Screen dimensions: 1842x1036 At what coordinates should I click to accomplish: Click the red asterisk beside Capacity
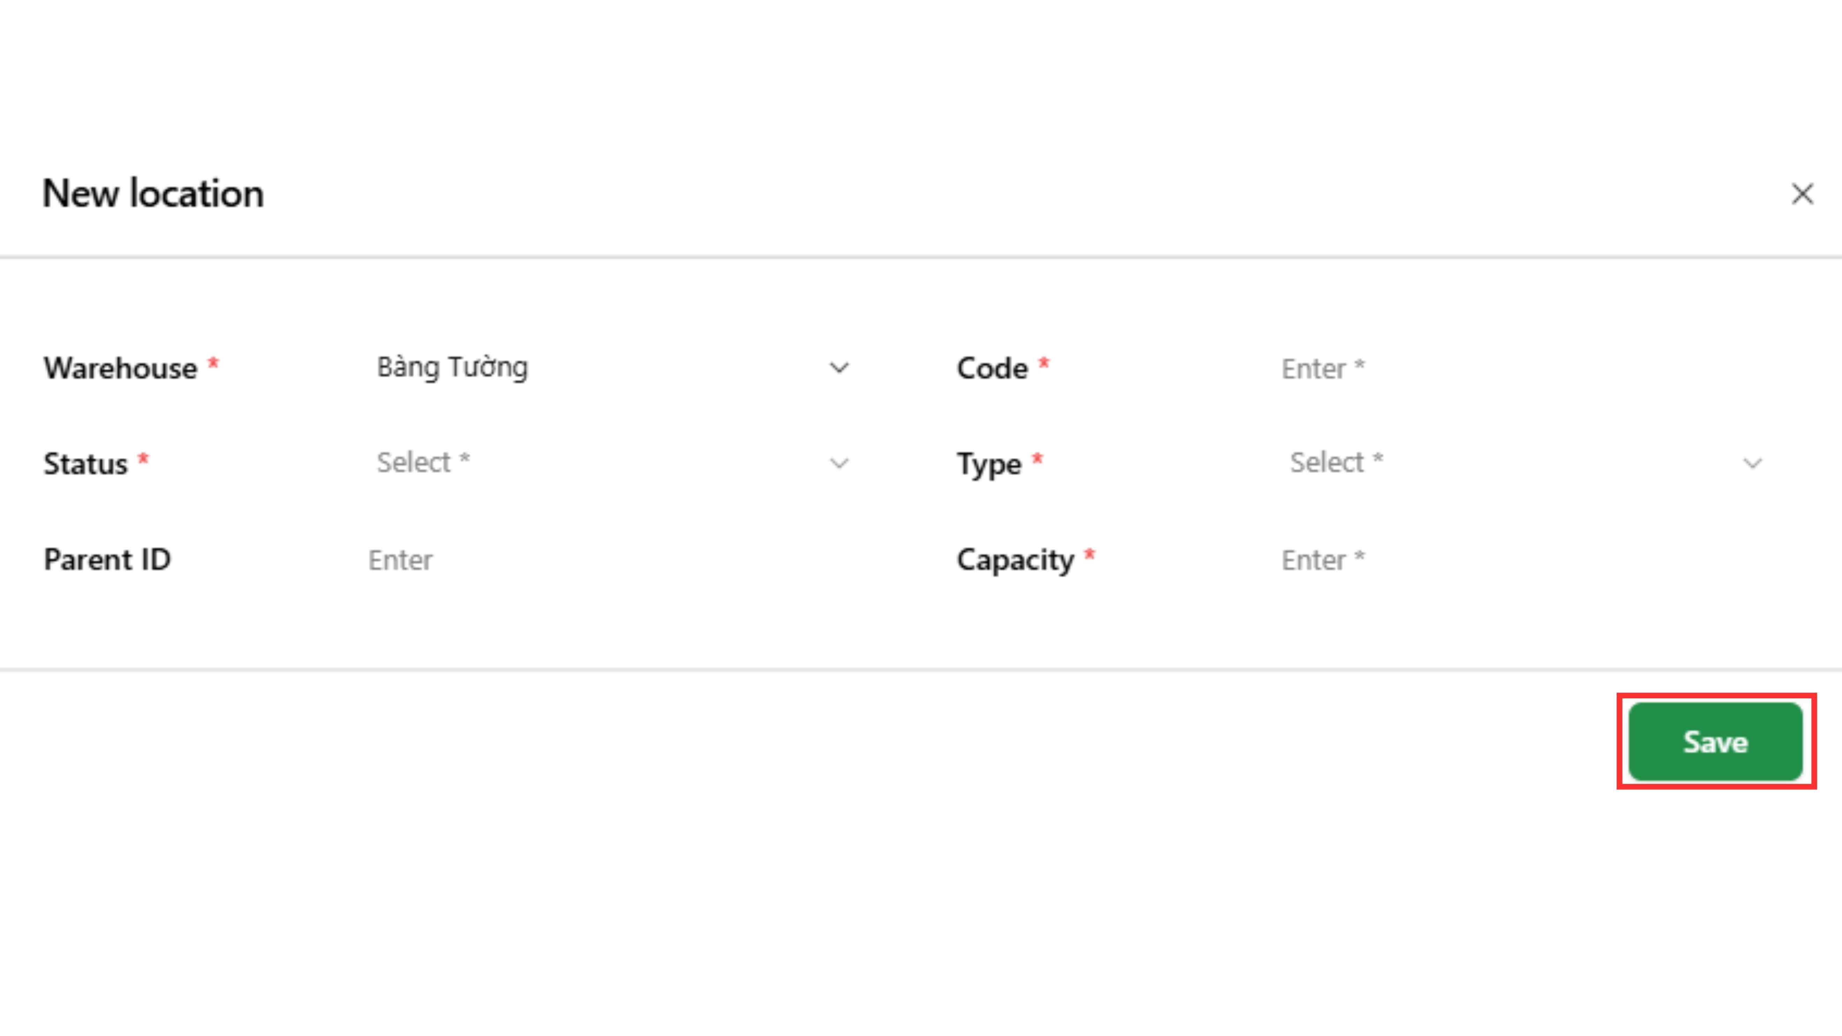(1090, 555)
